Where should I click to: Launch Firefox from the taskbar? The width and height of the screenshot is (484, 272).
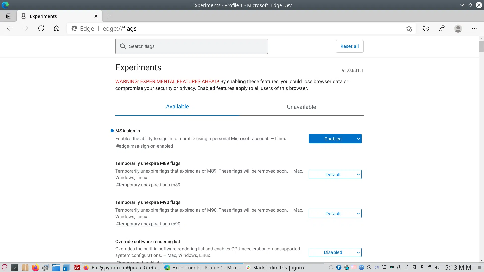pos(35,267)
